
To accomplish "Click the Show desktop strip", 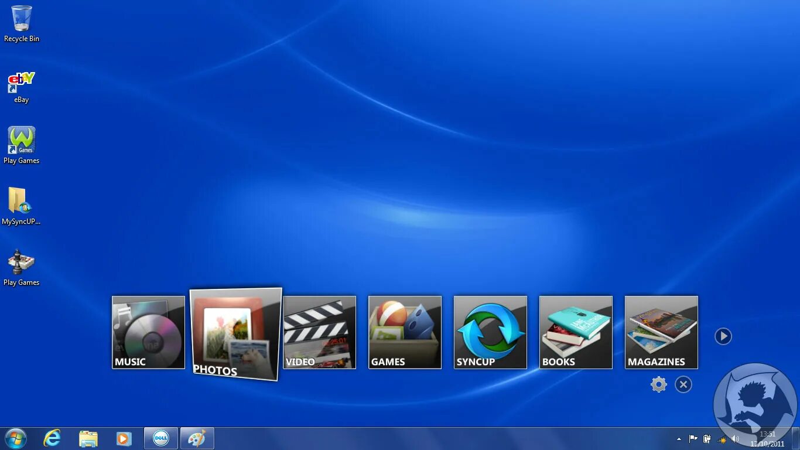I will 795,438.
